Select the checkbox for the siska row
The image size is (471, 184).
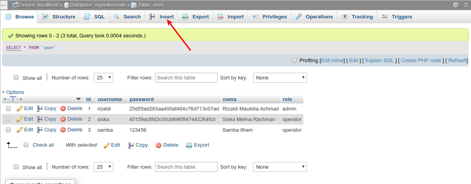(x=8, y=119)
